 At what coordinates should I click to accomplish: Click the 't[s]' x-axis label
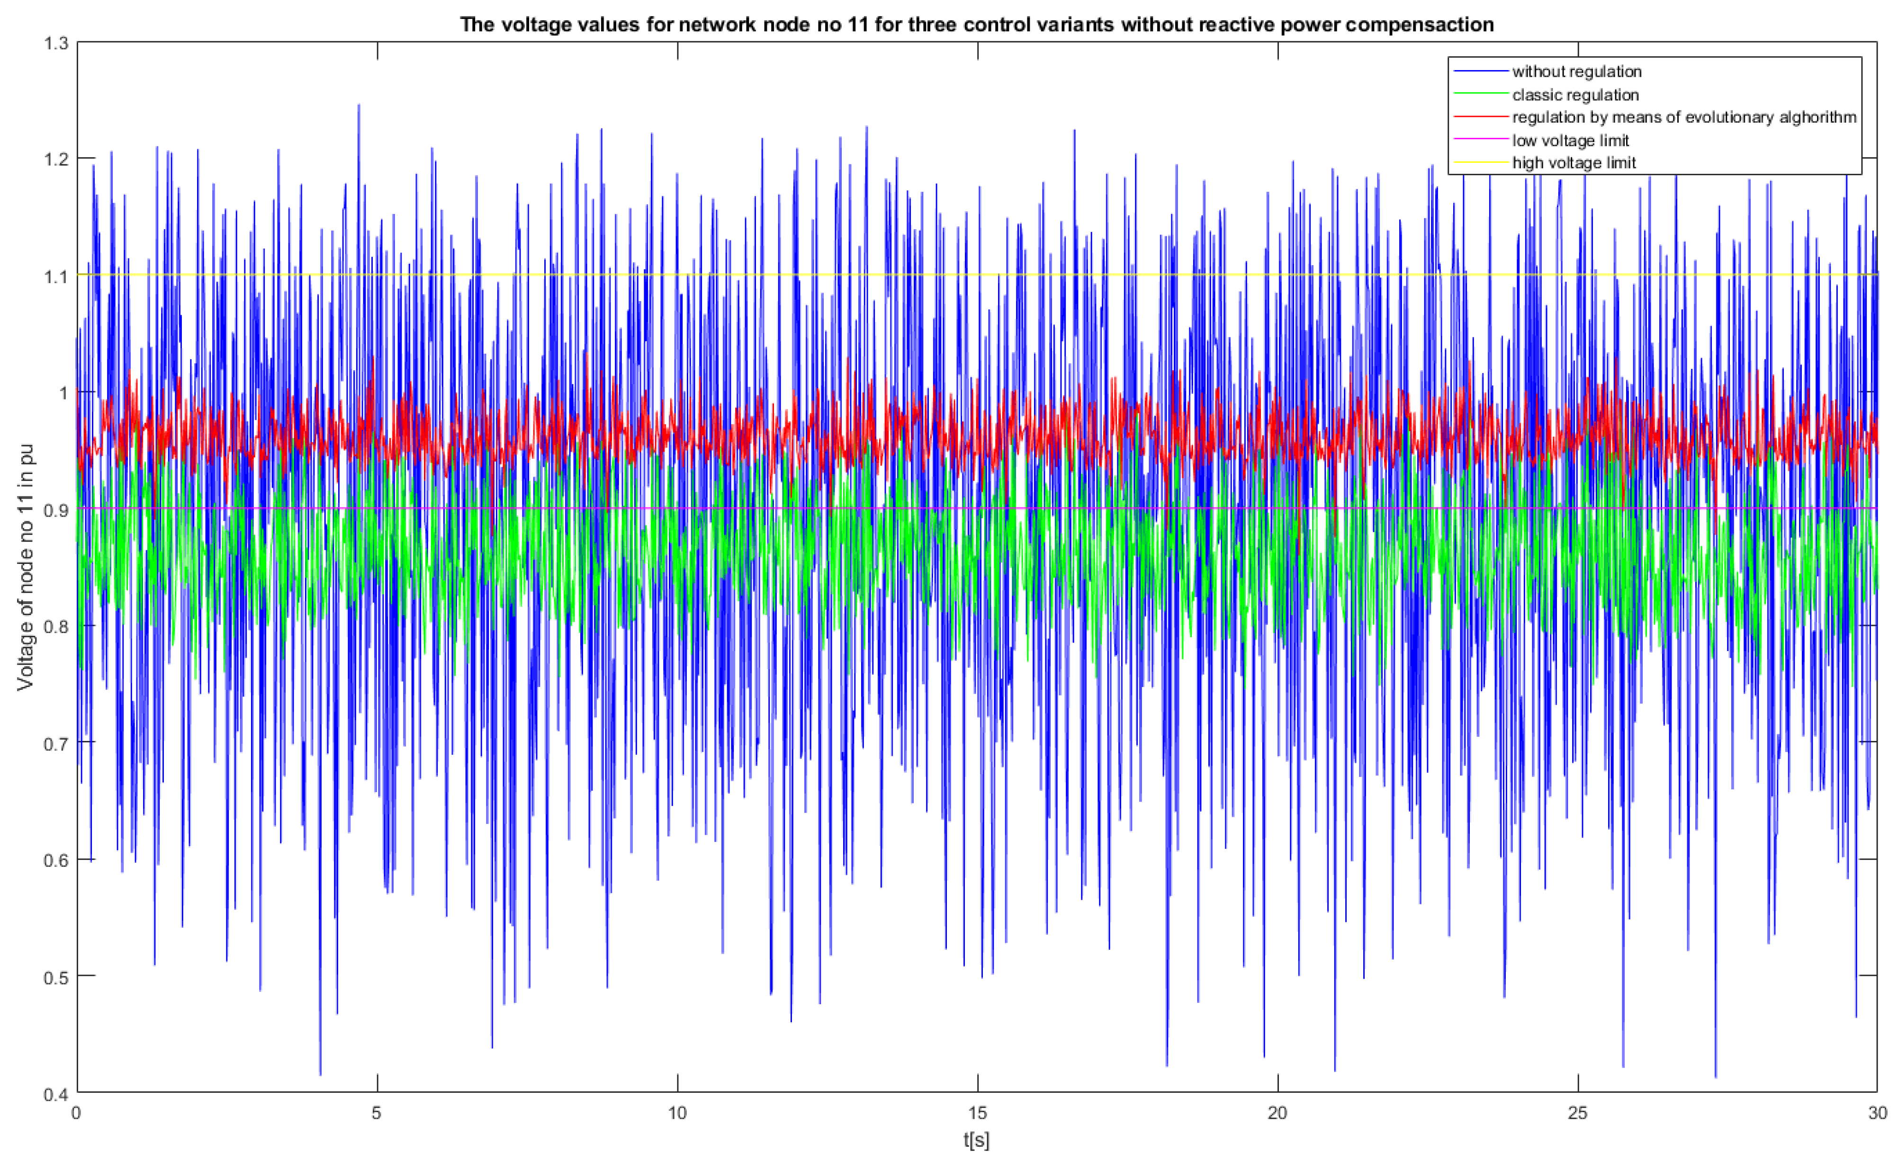tap(976, 1140)
